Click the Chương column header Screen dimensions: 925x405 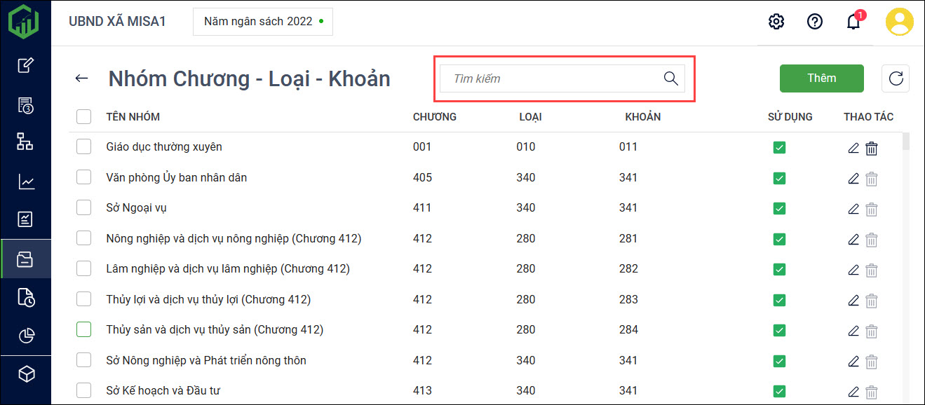tap(435, 117)
